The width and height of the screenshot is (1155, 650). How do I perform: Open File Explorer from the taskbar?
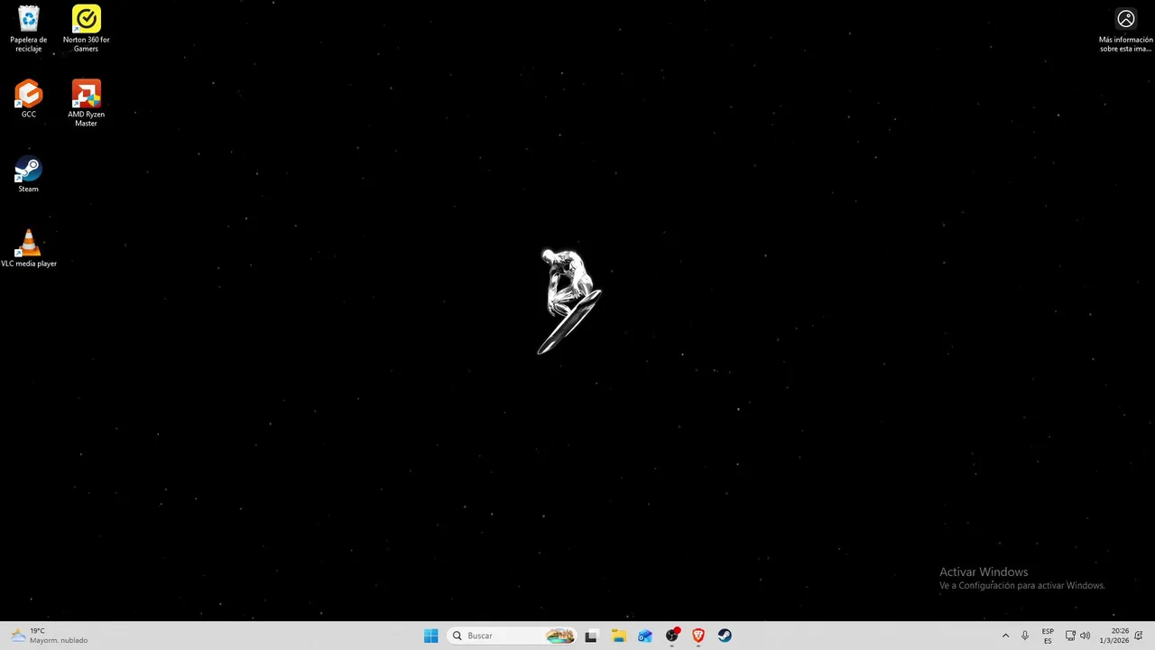coord(618,636)
